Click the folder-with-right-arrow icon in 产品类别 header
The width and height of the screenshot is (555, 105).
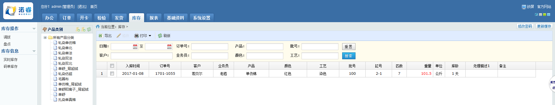coord(84,29)
